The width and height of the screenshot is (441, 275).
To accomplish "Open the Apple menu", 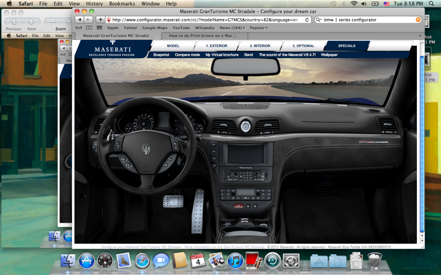I will pyautogui.click(x=9, y=3).
